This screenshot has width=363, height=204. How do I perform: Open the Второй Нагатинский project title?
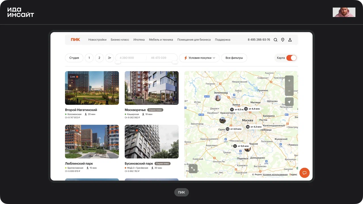tap(81, 110)
